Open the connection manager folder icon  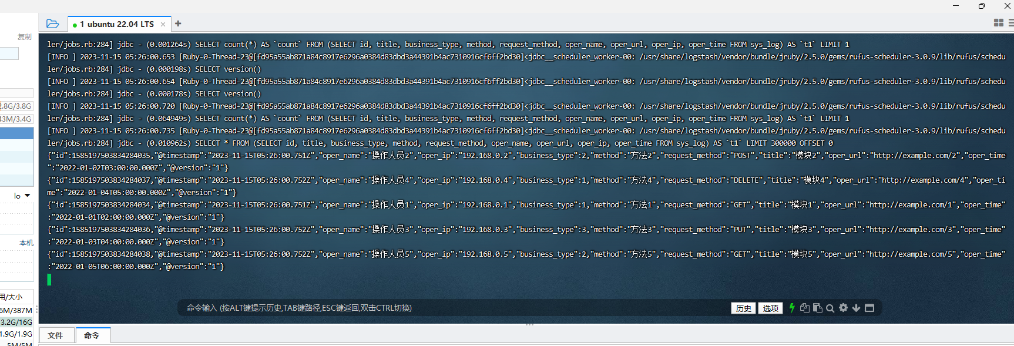(52, 23)
